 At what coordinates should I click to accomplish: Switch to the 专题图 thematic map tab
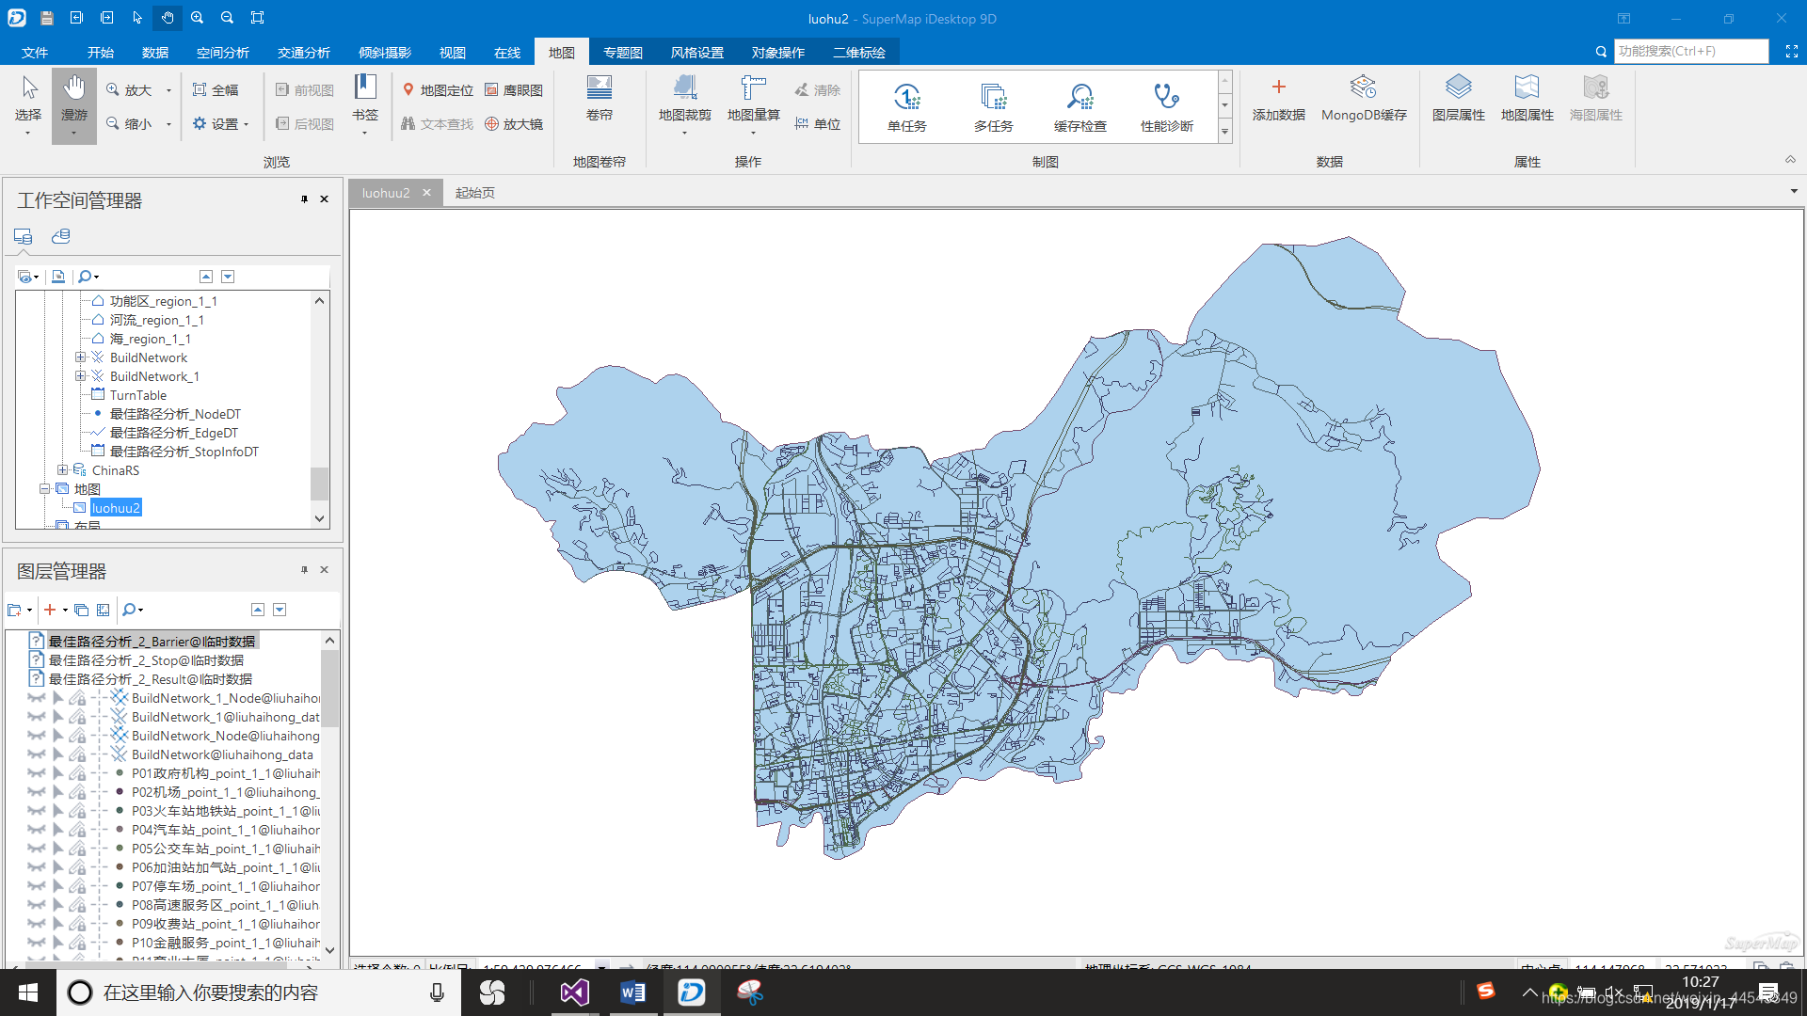pos(623,53)
